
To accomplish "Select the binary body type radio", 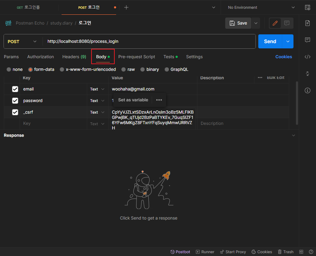I will point(143,69).
